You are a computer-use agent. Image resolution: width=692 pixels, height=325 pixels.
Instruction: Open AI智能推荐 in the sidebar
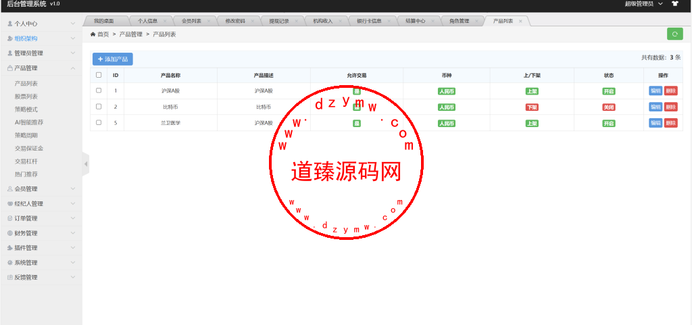coord(29,122)
